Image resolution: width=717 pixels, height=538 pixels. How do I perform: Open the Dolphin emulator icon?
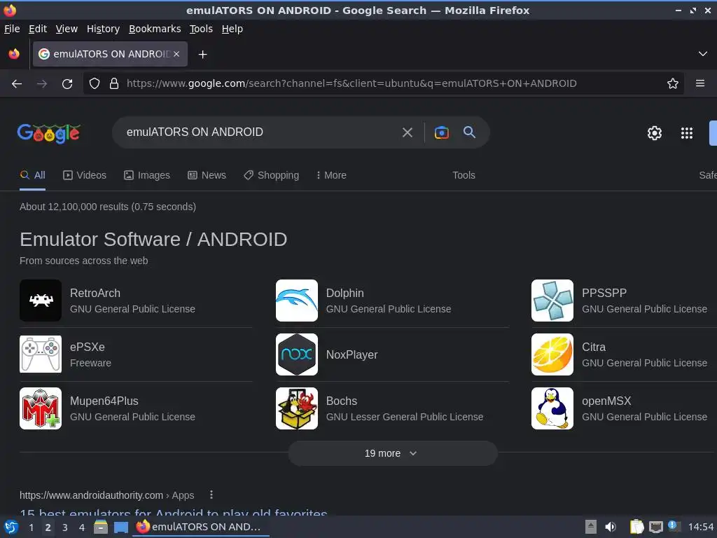tap(297, 301)
